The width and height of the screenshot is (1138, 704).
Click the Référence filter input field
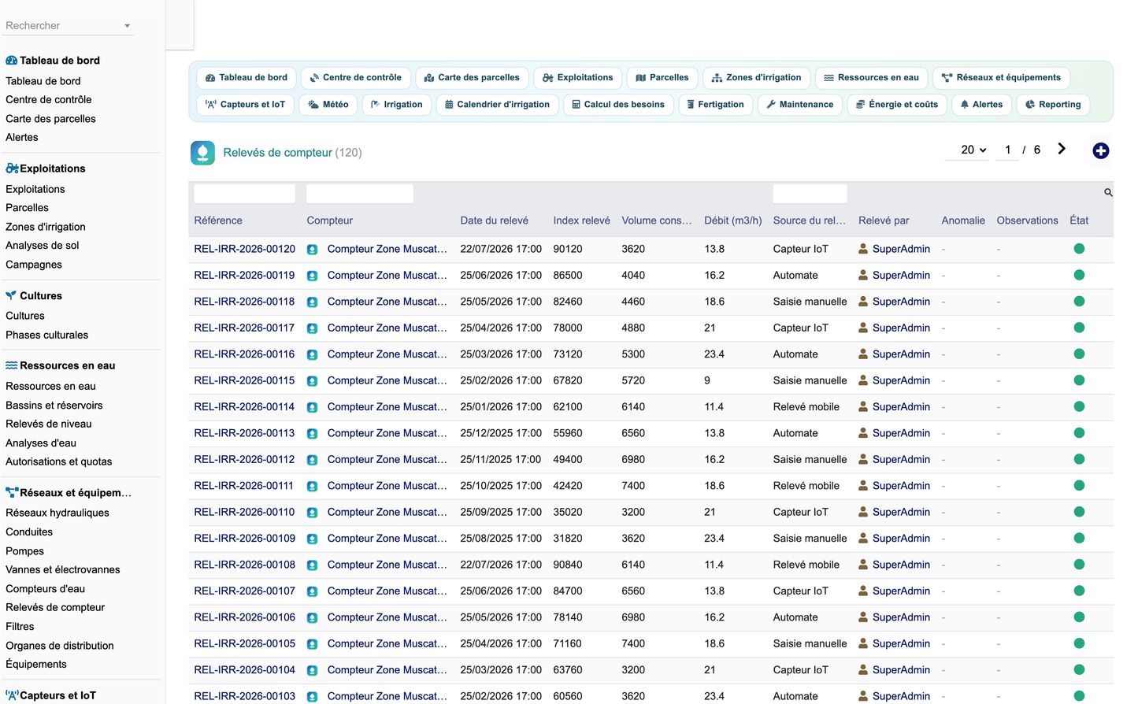click(x=244, y=193)
